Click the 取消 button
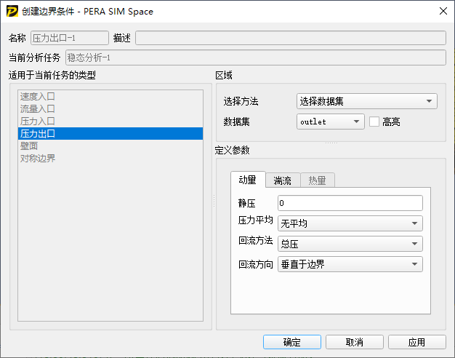 [x=355, y=342]
